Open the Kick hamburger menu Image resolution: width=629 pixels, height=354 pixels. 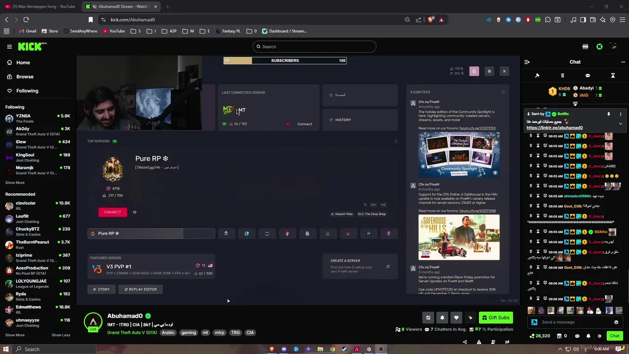(x=9, y=47)
